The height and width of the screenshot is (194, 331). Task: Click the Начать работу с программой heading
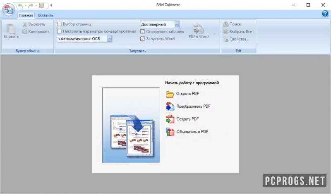click(x=192, y=83)
